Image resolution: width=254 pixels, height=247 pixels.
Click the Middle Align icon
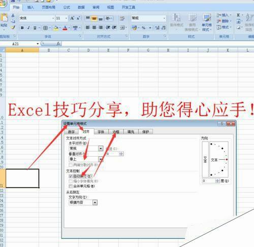pos(94,18)
